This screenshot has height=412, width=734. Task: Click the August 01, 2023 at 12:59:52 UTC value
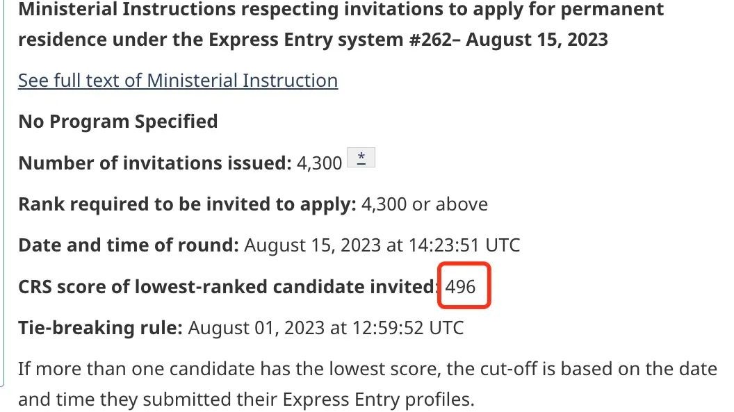coord(326,328)
